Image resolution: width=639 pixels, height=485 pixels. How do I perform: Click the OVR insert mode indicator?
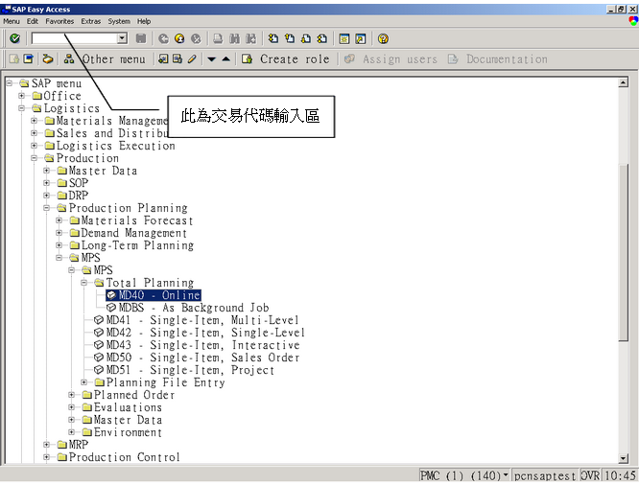click(x=590, y=475)
